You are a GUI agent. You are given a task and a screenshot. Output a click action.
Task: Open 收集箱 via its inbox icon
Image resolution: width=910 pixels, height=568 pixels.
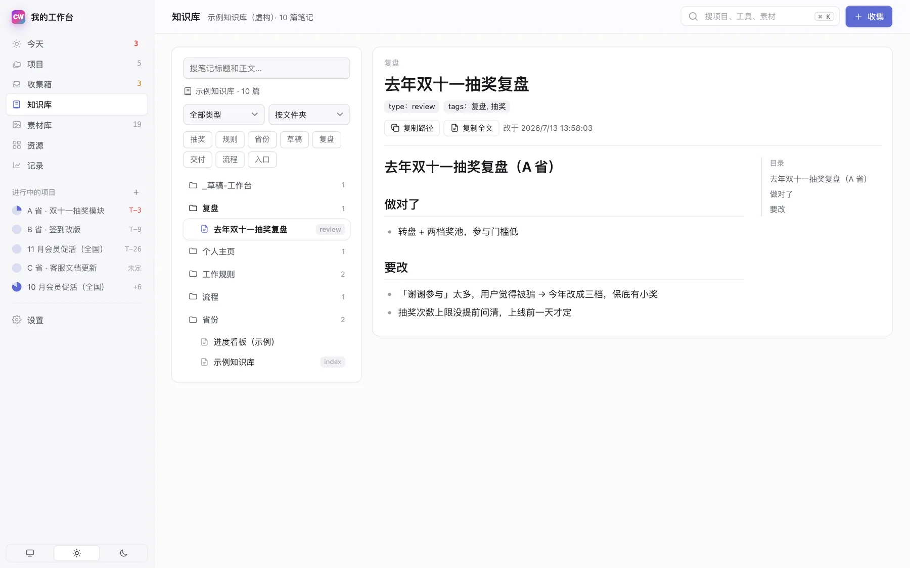tap(17, 84)
